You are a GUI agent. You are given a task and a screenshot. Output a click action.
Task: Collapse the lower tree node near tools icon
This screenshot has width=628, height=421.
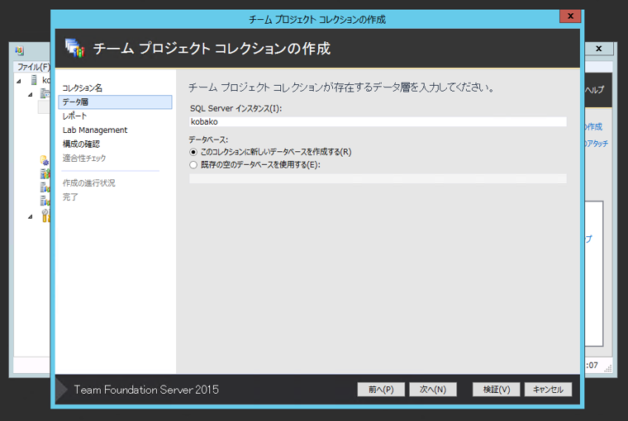(x=31, y=217)
